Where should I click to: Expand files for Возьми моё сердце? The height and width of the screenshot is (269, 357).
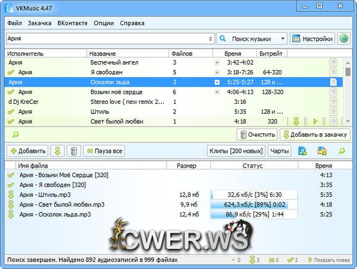click(217, 92)
